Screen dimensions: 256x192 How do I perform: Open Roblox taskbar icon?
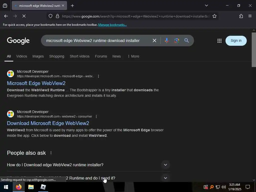click(x=43, y=187)
